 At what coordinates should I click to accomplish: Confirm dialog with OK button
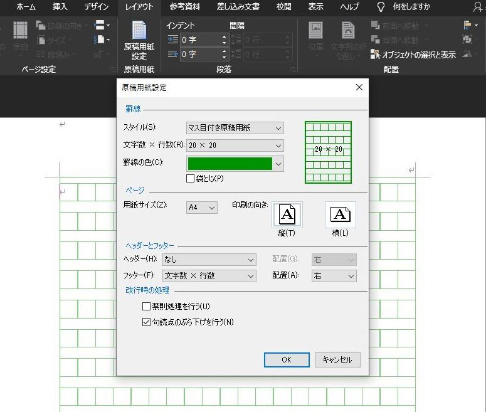(x=287, y=360)
